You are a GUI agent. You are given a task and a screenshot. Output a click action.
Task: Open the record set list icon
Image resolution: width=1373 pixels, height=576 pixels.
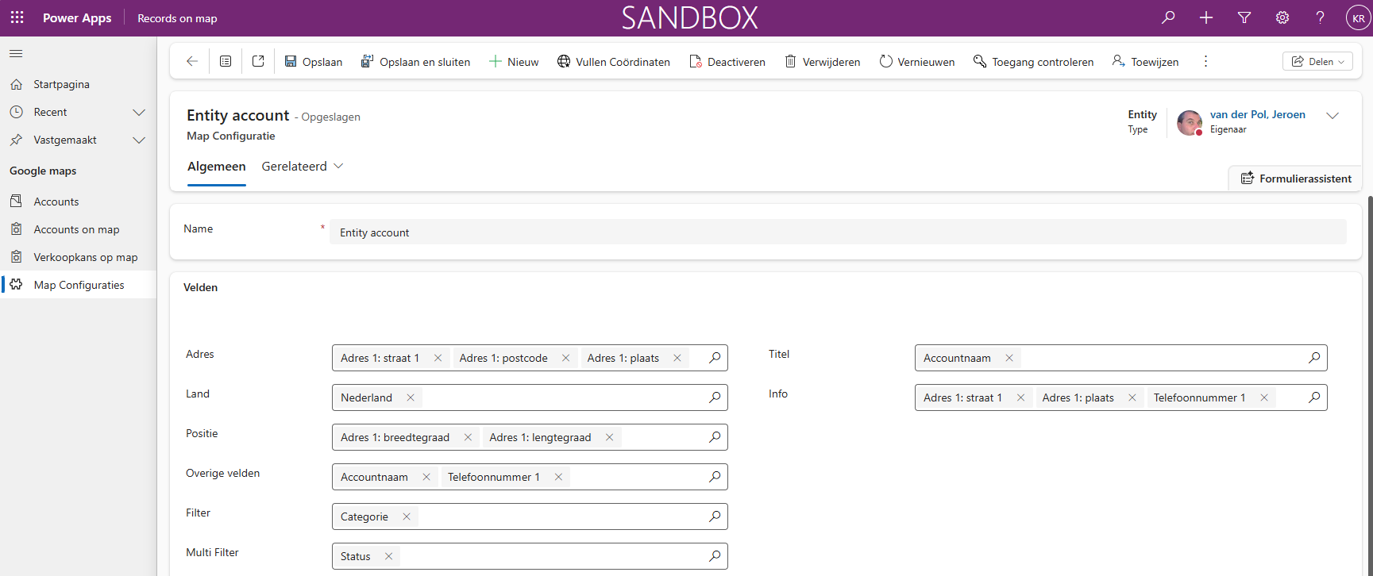[x=226, y=61]
